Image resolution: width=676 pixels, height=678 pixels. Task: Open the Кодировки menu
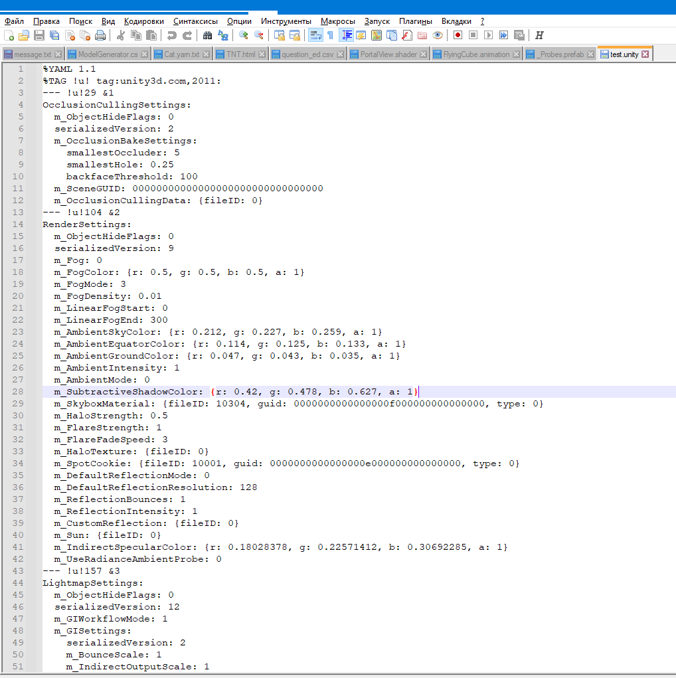[144, 21]
